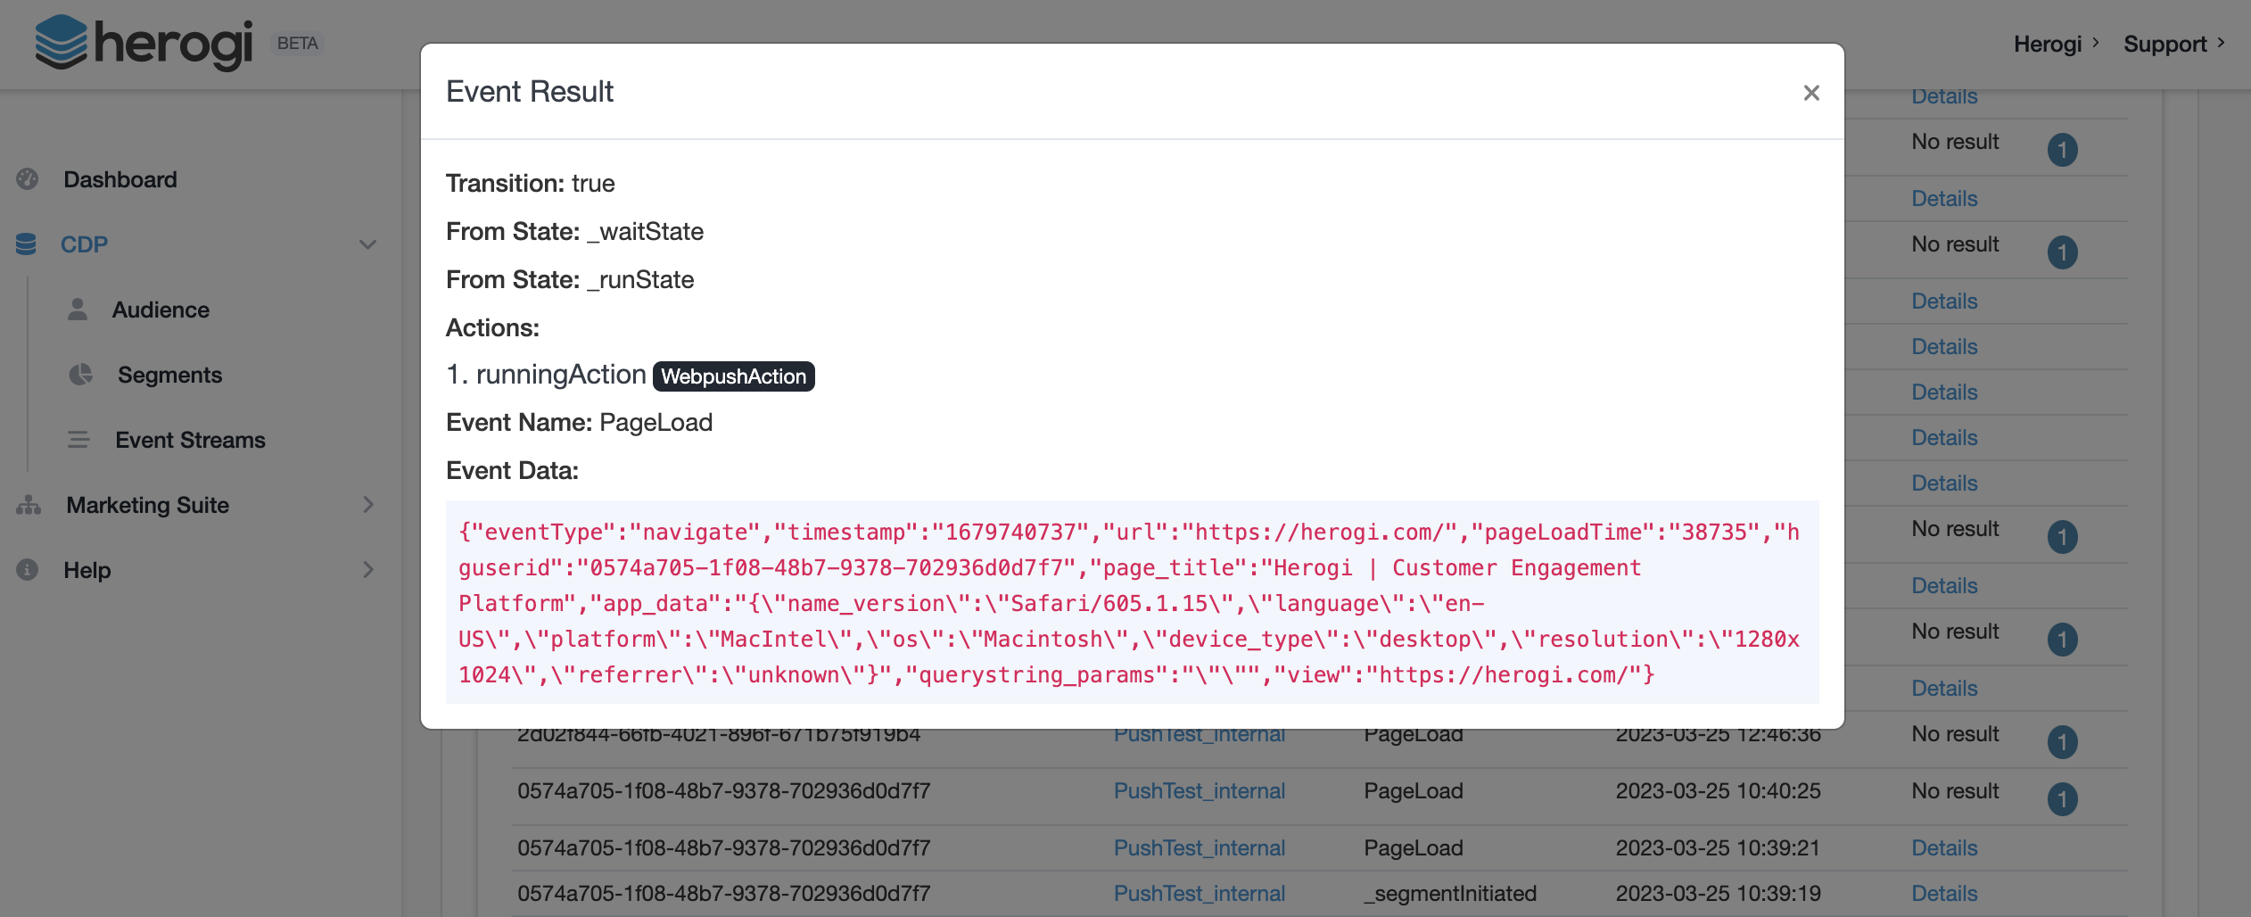
Task: Open the Segments section
Action: 169,375
